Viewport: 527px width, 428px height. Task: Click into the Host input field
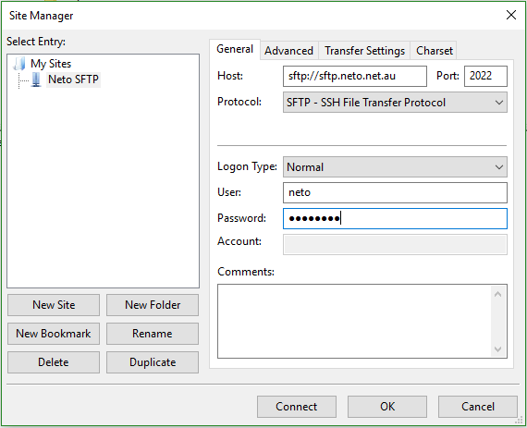coord(355,76)
